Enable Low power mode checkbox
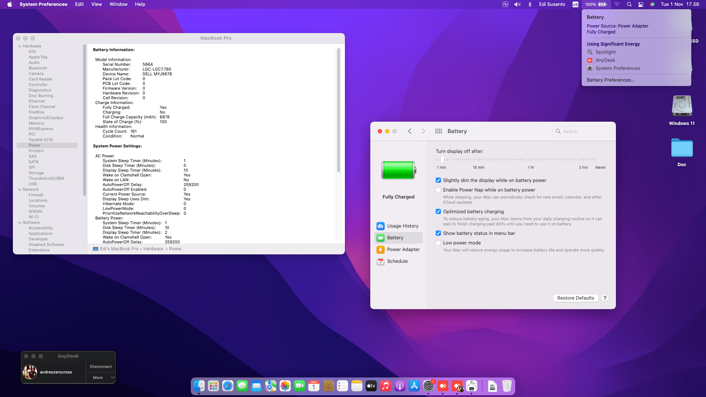The height and width of the screenshot is (397, 706). coord(438,243)
